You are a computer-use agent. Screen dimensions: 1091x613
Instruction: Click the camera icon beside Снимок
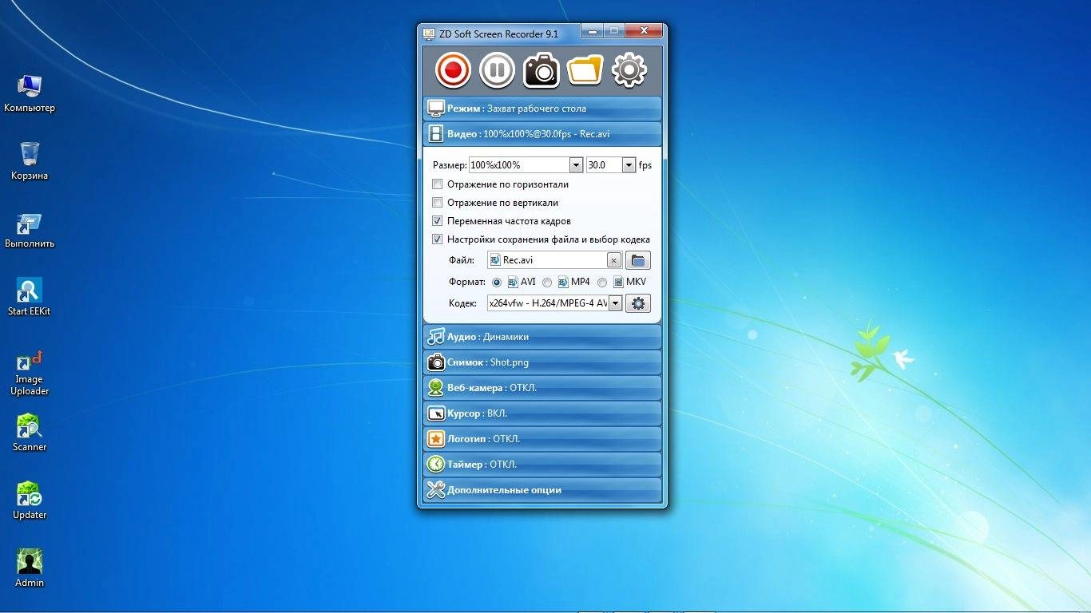point(436,362)
